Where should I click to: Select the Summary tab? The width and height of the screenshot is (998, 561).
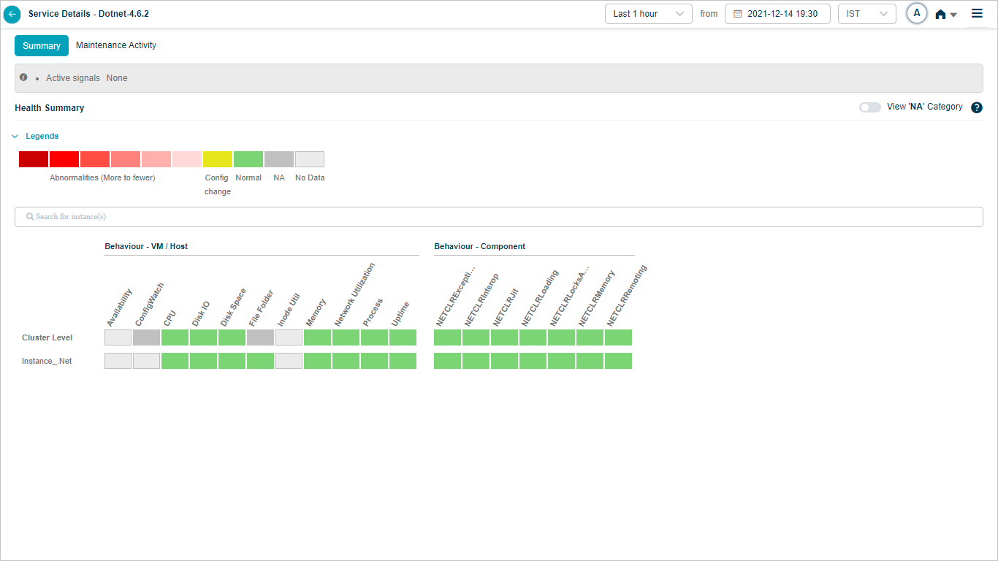point(42,46)
